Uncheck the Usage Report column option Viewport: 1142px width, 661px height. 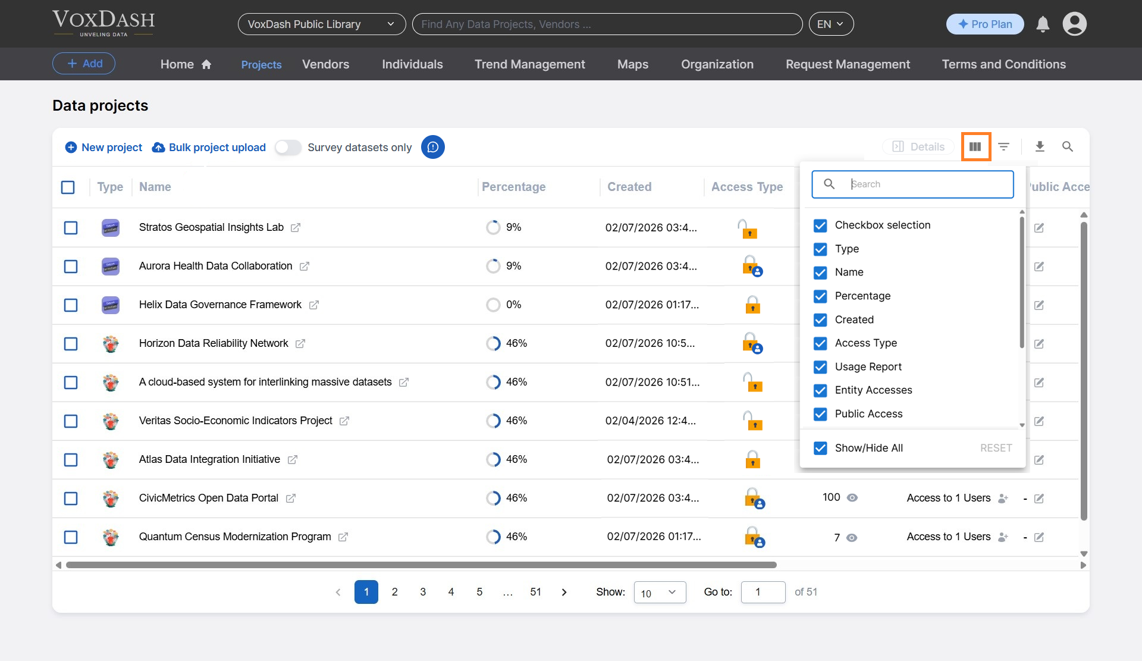[x=821, y=367]
